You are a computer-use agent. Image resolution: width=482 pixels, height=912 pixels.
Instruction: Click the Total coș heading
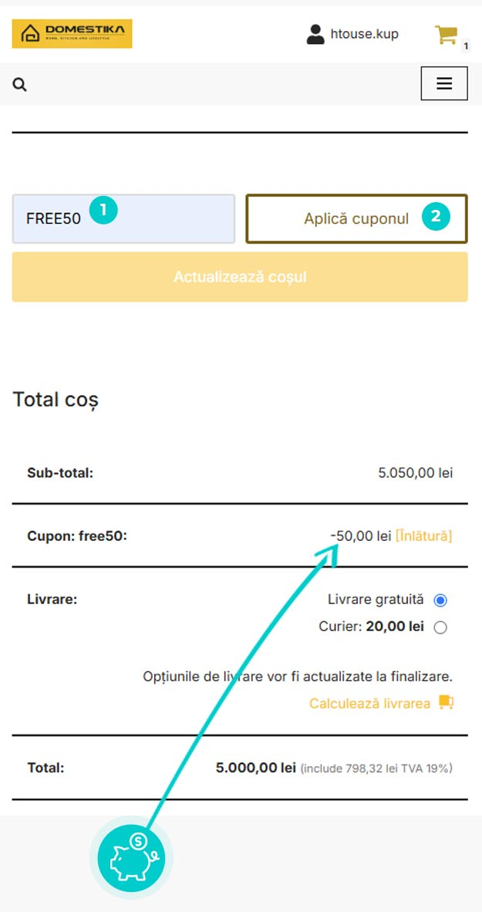pos(56,400)
